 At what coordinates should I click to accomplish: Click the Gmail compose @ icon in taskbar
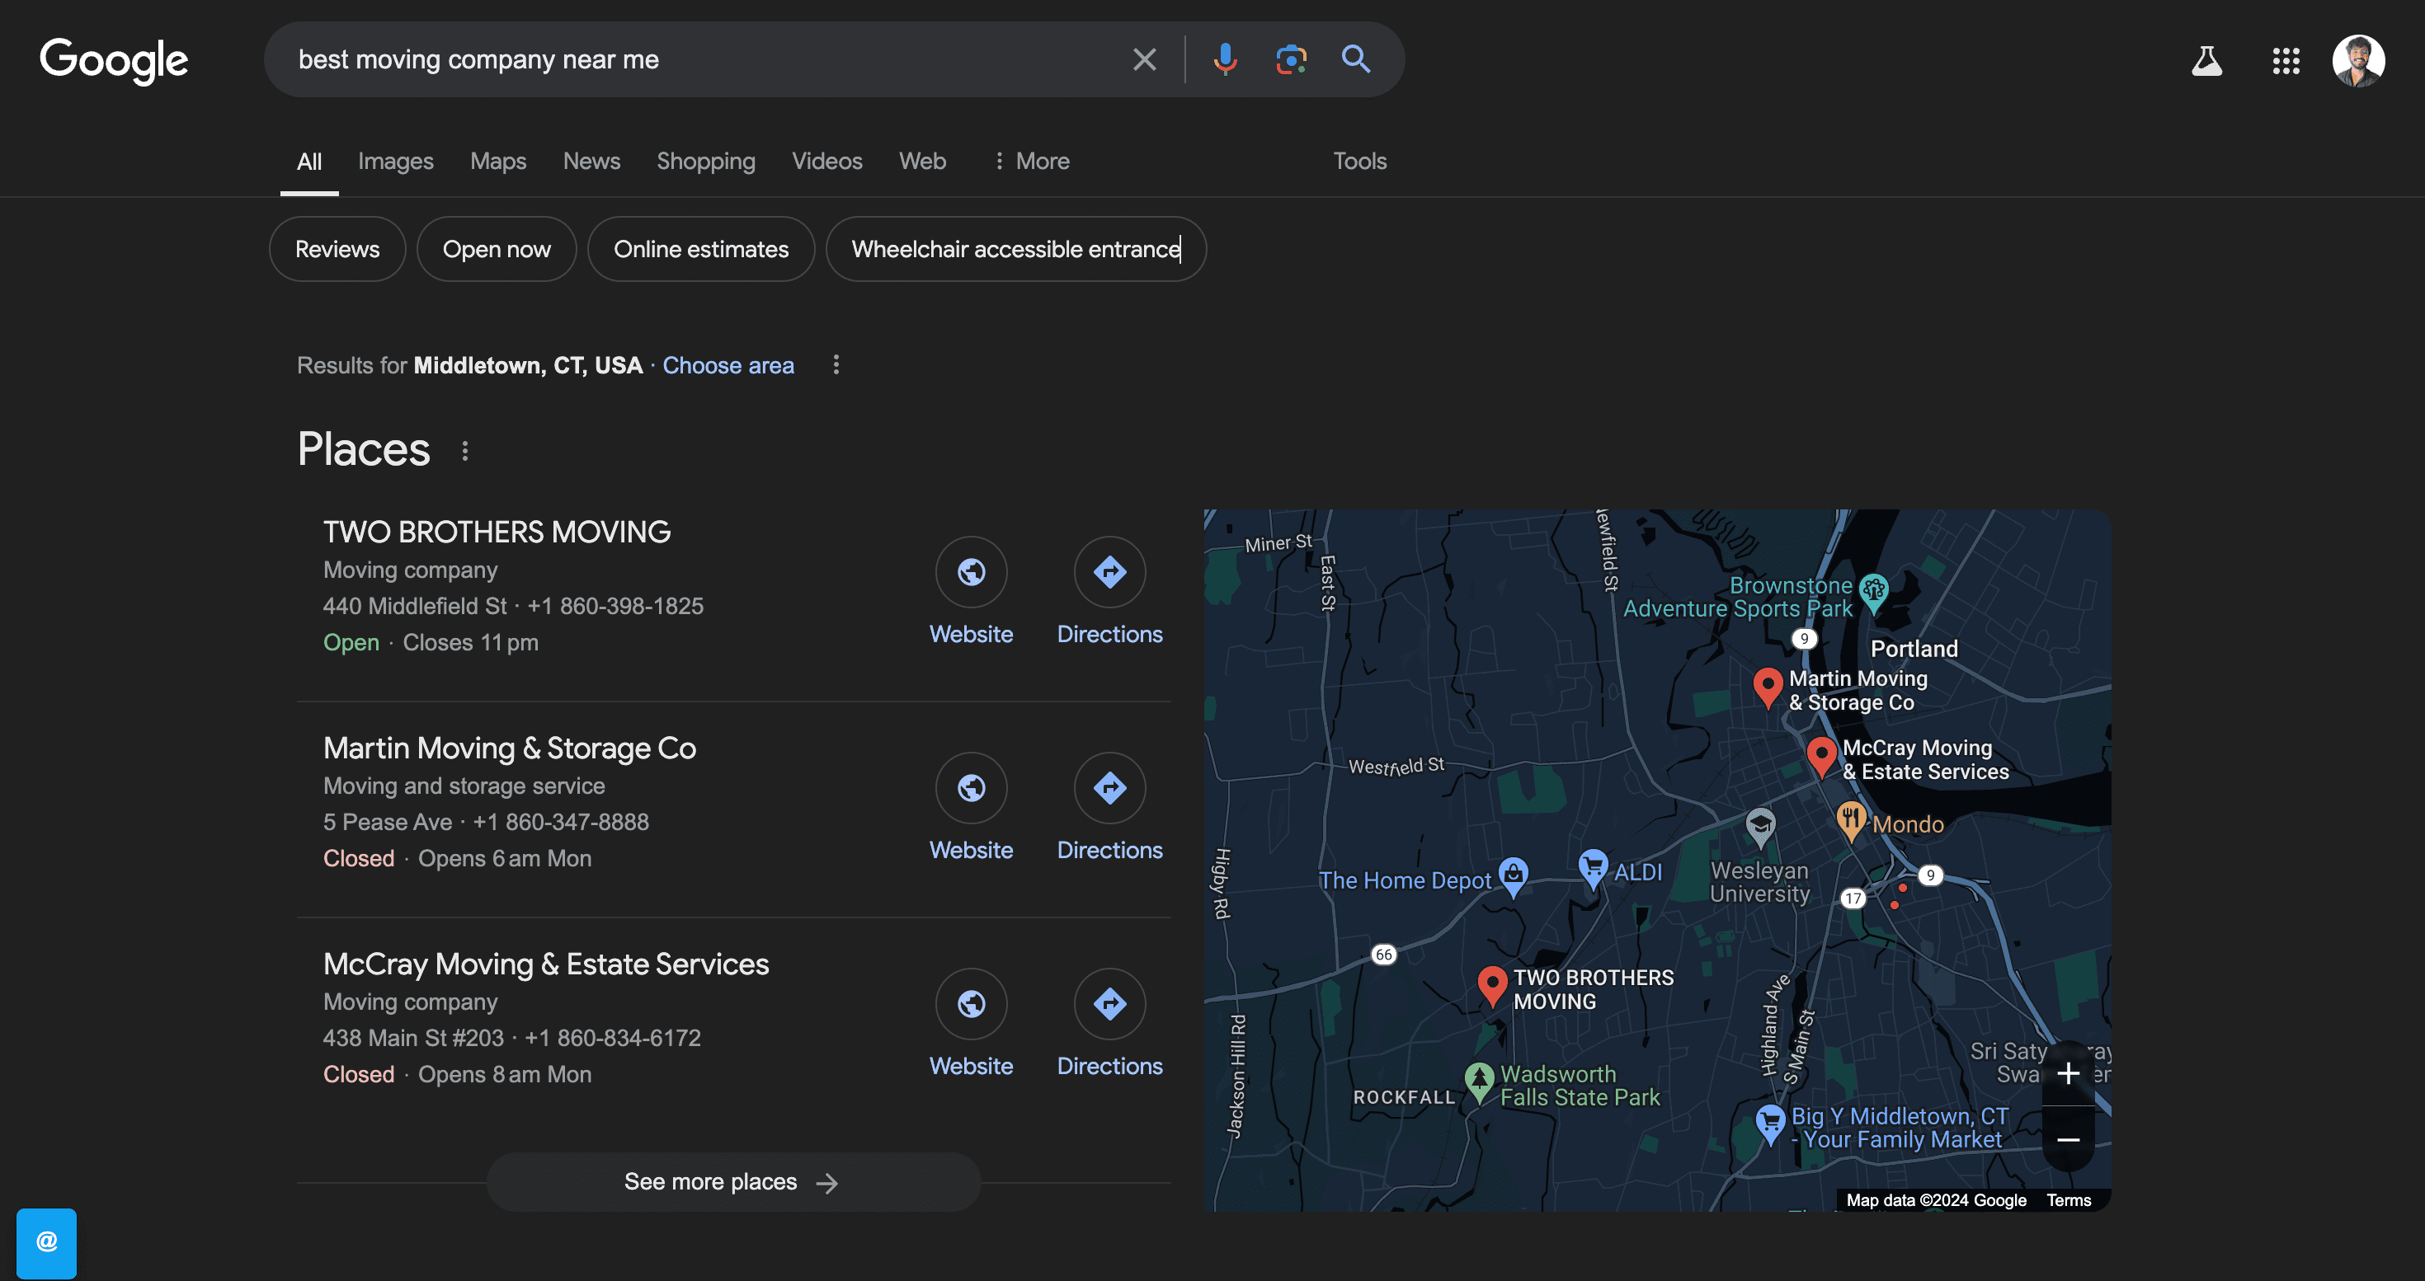click(43, 1239)
